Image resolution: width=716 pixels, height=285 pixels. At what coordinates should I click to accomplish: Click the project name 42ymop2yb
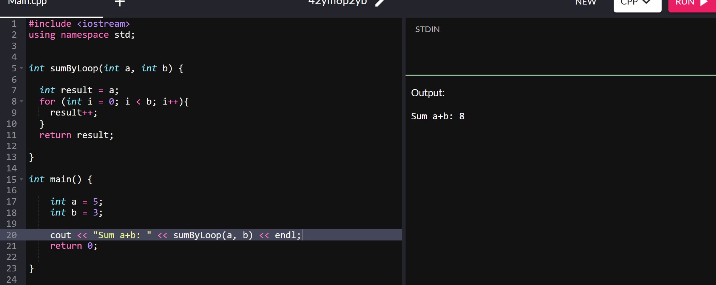[x=337, y=2]
